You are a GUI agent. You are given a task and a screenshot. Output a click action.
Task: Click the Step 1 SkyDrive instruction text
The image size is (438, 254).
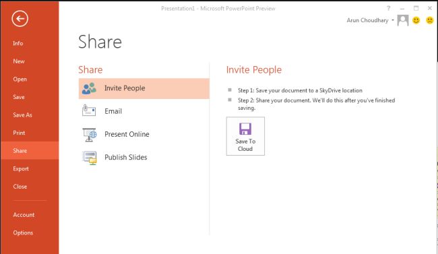pos(300,90)
